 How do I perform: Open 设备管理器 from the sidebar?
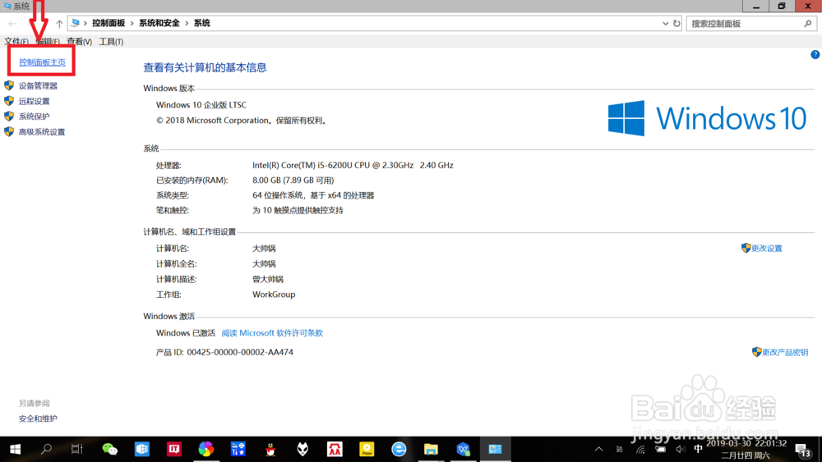point(38,86)
